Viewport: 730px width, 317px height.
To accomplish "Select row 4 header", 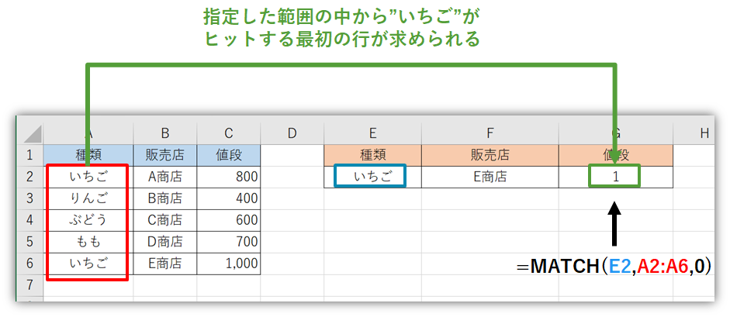I will [30, 220].
